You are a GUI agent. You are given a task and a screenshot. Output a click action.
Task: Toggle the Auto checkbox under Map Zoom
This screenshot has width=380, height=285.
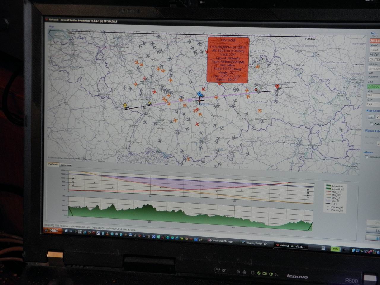point(371,123)
